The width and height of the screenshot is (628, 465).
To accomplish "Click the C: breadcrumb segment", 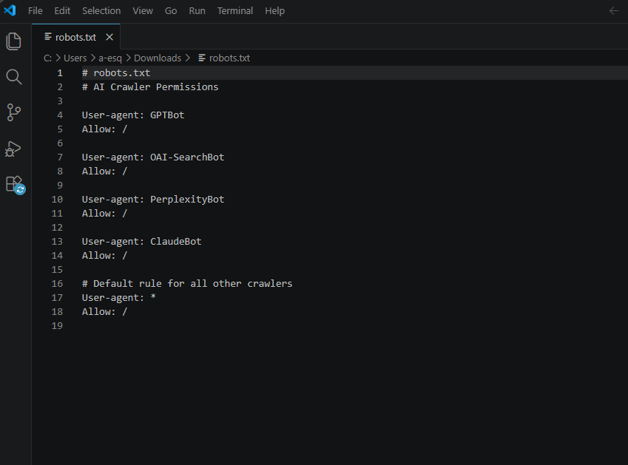I will tap(47, 58).
